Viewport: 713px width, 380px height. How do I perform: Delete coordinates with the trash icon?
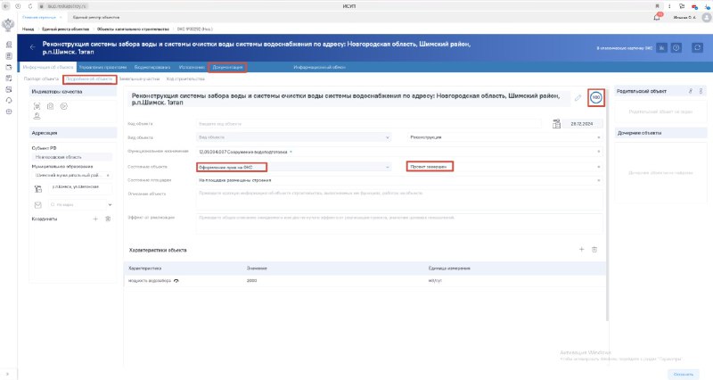coord(108,219)
